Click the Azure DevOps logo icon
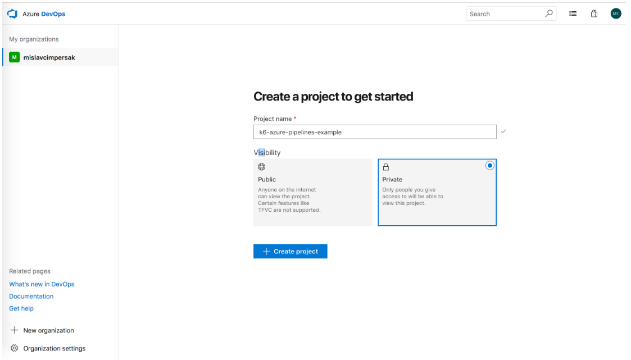Viewport: 631px width, 360px height. tap(12, 13)
